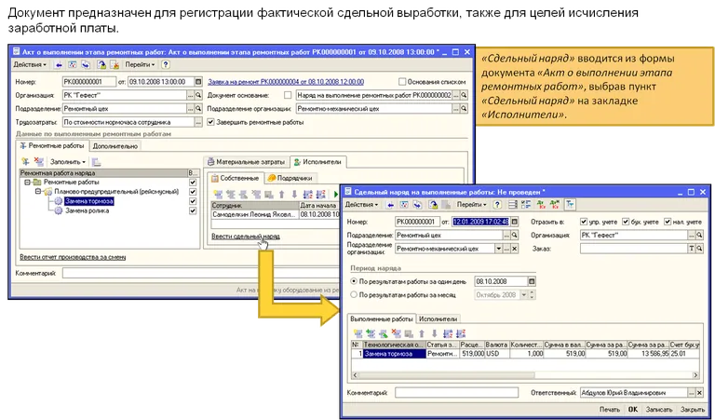Image resolution: width=715 pixels, height=420 pixels.
Task: Click the Ввести сдельный наряд link
Action: (245, 237)
